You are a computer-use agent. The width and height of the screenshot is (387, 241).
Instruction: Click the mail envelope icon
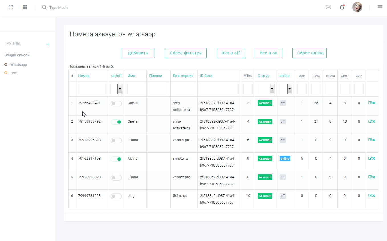tap(328, 7)
